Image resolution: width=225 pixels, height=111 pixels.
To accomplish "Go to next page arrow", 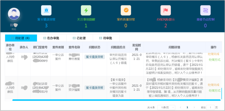I will tap(194, 107).
